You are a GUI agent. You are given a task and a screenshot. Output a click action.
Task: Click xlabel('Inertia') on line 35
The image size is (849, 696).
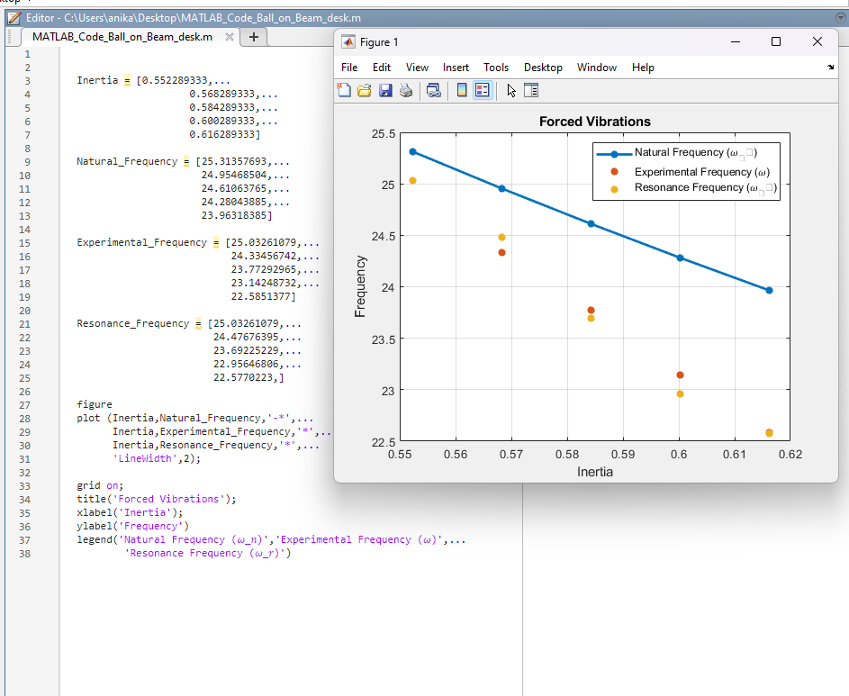point(130,512)
